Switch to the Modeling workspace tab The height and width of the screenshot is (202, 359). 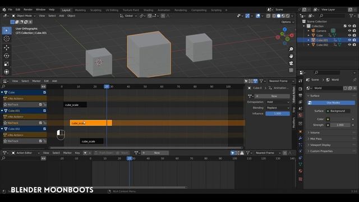click(80, 10)
